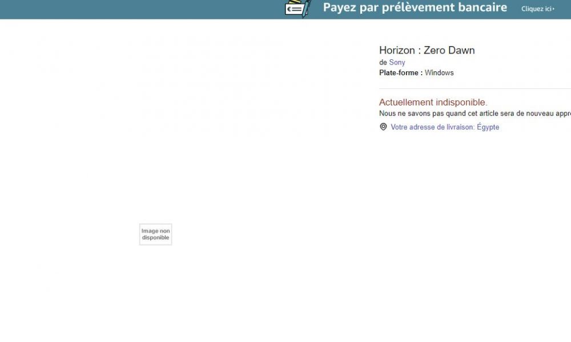
Task: Click the 'Horizon : Zero Dawn' title
Action: point(427,50)
